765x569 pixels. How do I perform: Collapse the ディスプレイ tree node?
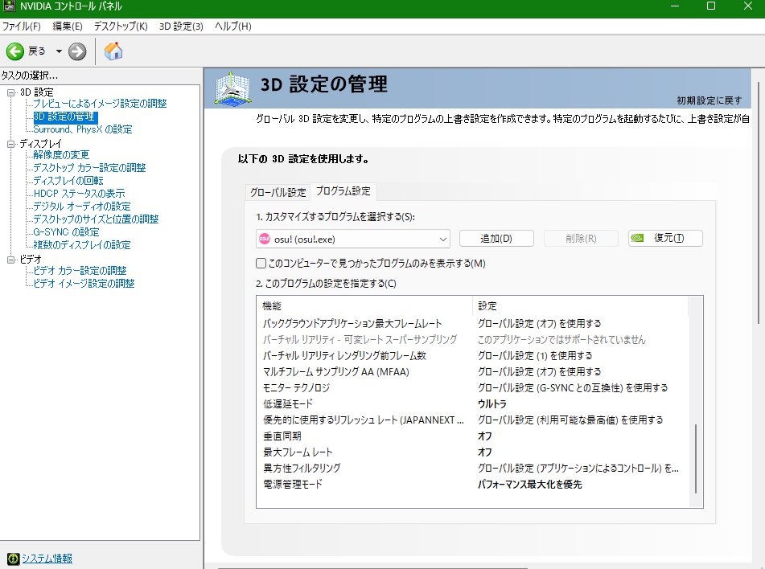tap(10, 144)
